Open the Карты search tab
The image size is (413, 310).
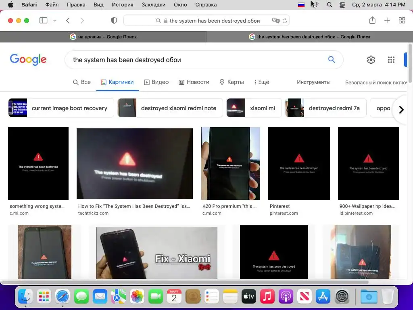click(232, 82)
